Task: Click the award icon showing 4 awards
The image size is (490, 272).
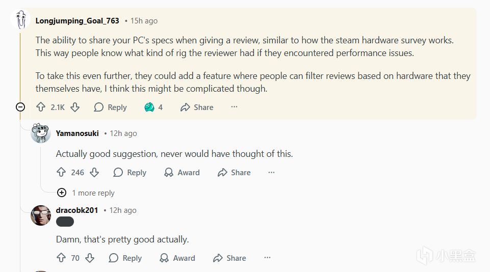Action: 149,107
